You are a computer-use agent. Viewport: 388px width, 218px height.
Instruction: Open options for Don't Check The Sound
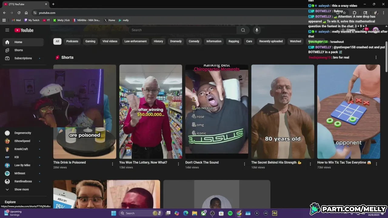(244, 164)
